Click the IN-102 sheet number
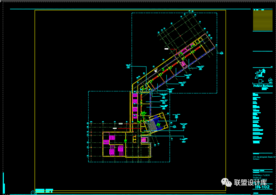The height and width of the screenshot is (195, 276). (262, 187)
